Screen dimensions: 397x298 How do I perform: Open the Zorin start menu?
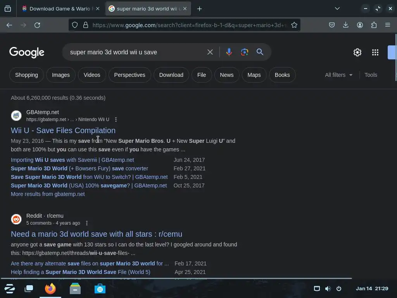(x=10, y=289)
